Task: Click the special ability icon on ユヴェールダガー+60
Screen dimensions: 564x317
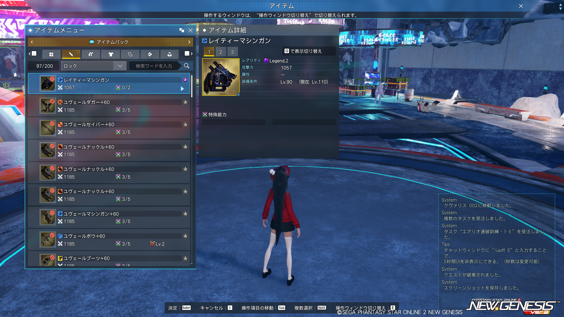Action: (118, 110)
